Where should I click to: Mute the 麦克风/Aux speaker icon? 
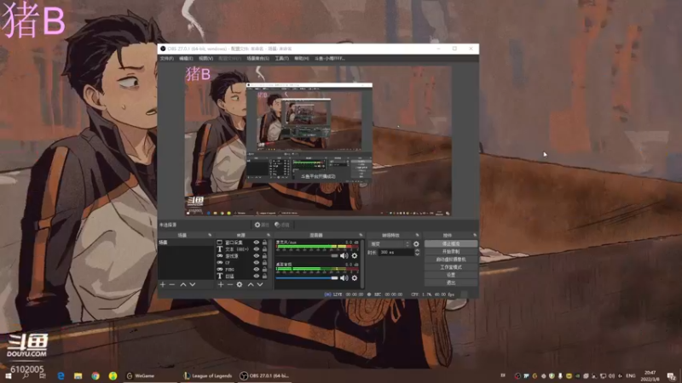(344, 256)
